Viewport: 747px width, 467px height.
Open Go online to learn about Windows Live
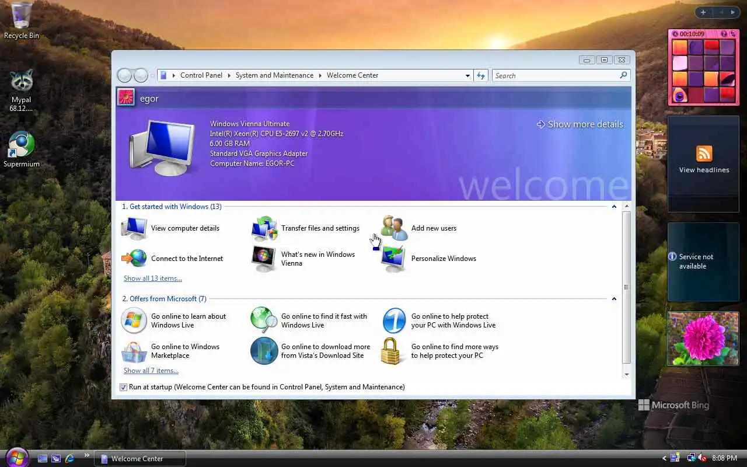click(174, 320)
